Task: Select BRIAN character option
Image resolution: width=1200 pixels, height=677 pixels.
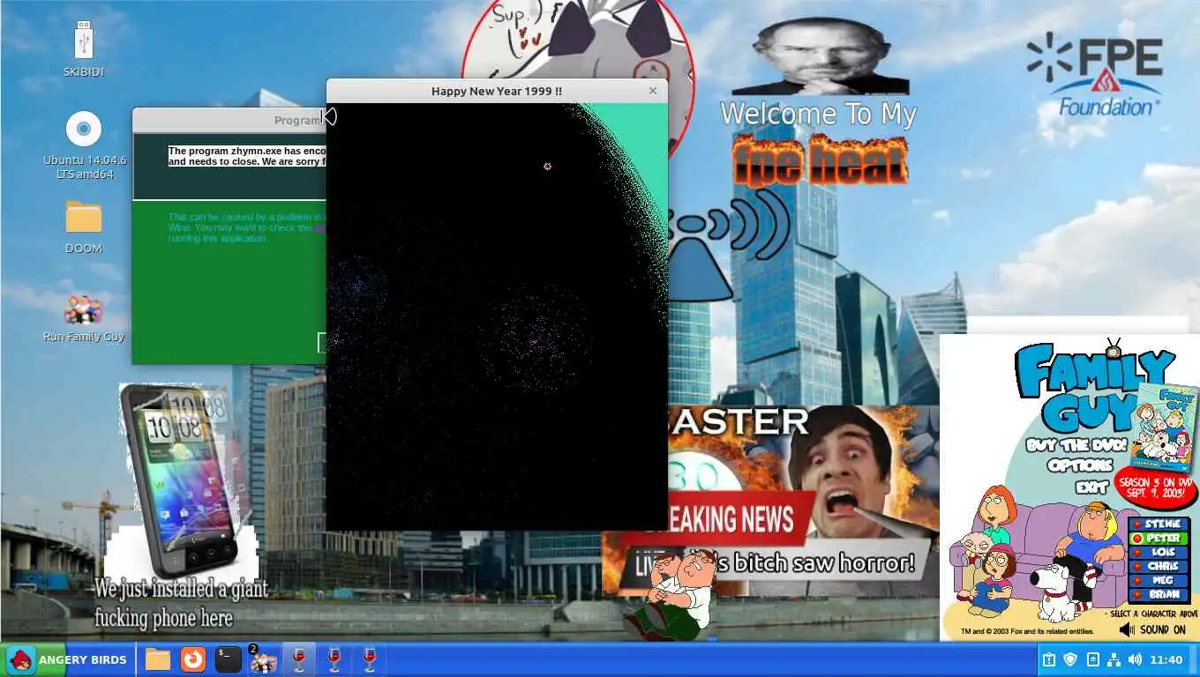Action: (x=1159, y=594)
